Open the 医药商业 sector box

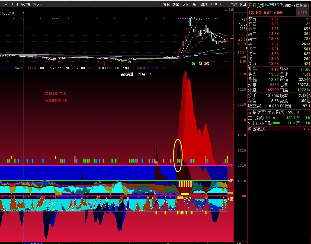(x=303, y=5)
